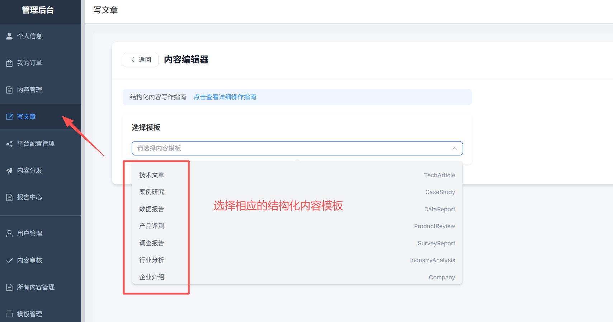The height and width of the screenshot is (322, 613).
Task: Click the 内容管理 document icon
Action: [x=9, y=90]
